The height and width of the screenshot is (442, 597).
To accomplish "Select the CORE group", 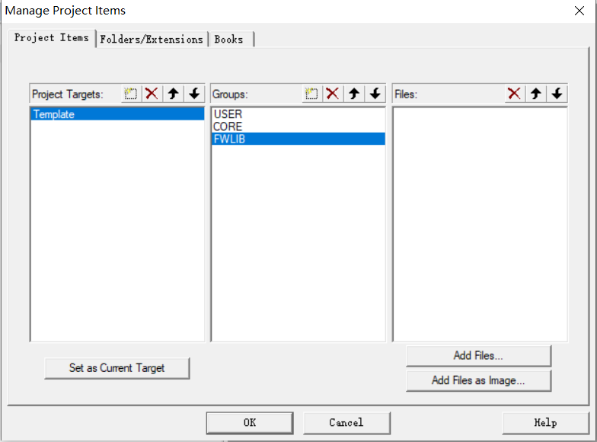I will coord(298,127).
